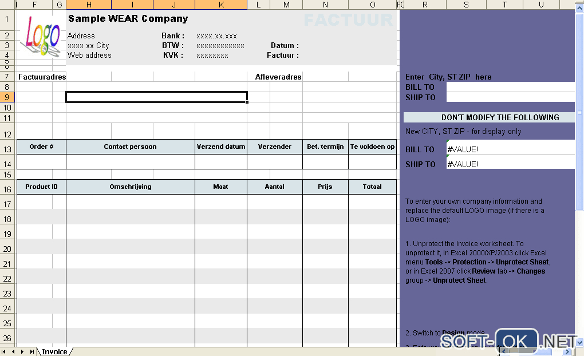Go to last sheet tab arrow
584x356 pixels.
click(x=32, y=351)
